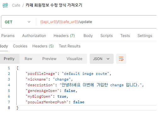This screenshot has height=115, width=158.
Task: Open the Cafe collection breadcrumb
Action: click(x=16, y=5)
